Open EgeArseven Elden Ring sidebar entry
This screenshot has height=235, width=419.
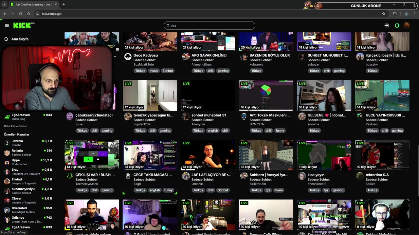point(28,117)
